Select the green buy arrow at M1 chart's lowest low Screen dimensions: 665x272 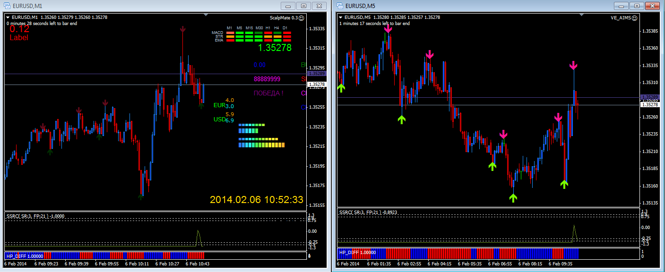141,197
